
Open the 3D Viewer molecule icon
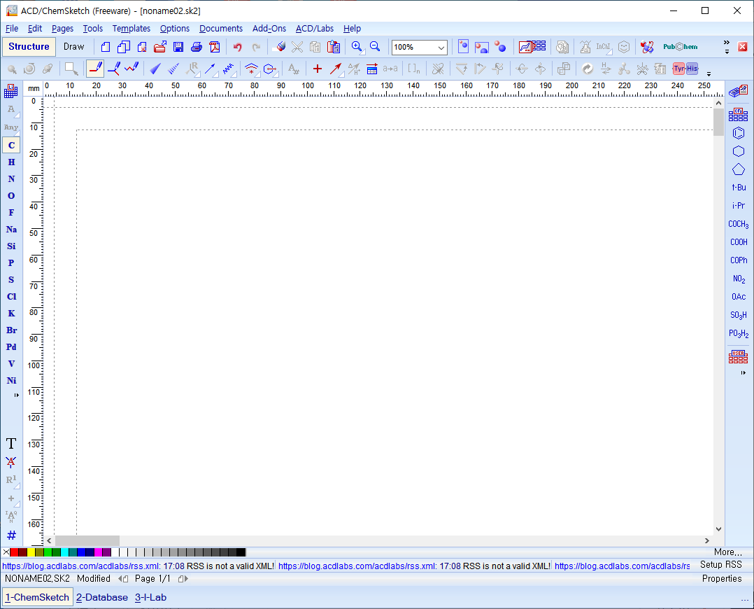(647, 47)
